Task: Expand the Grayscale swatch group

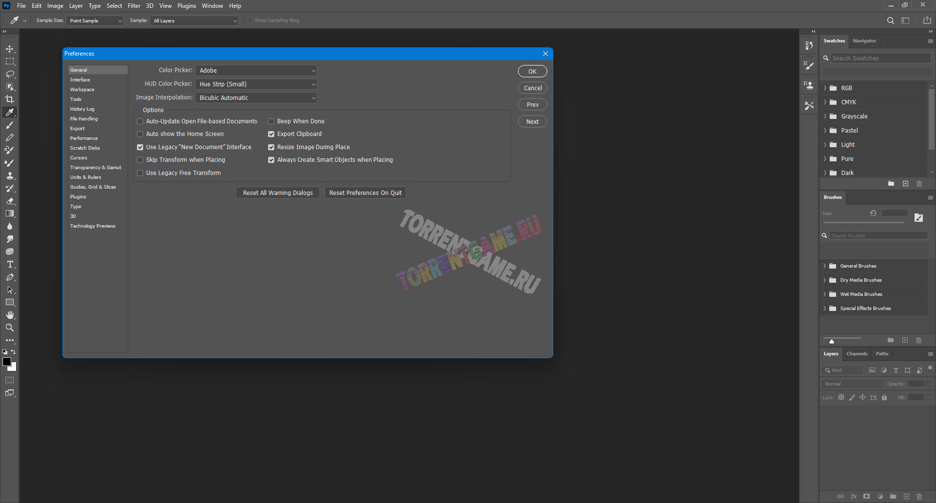Action: (x=825, y=116)
